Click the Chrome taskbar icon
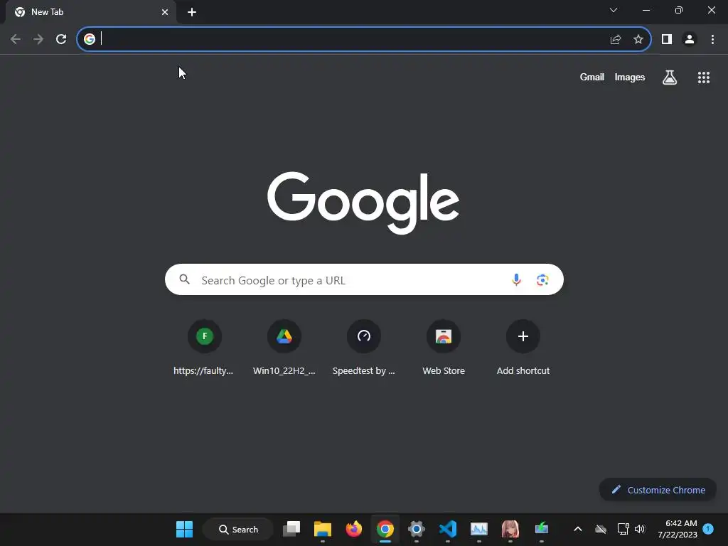 (385, 529)
